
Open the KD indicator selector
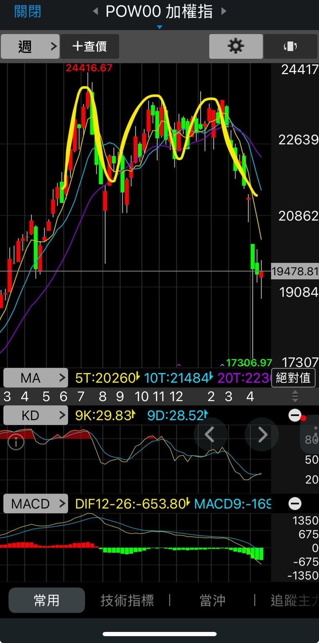35,416
